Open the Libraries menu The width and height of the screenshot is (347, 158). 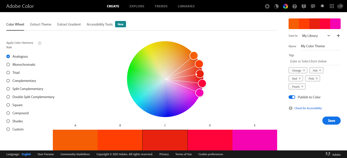tap(186, 6)
